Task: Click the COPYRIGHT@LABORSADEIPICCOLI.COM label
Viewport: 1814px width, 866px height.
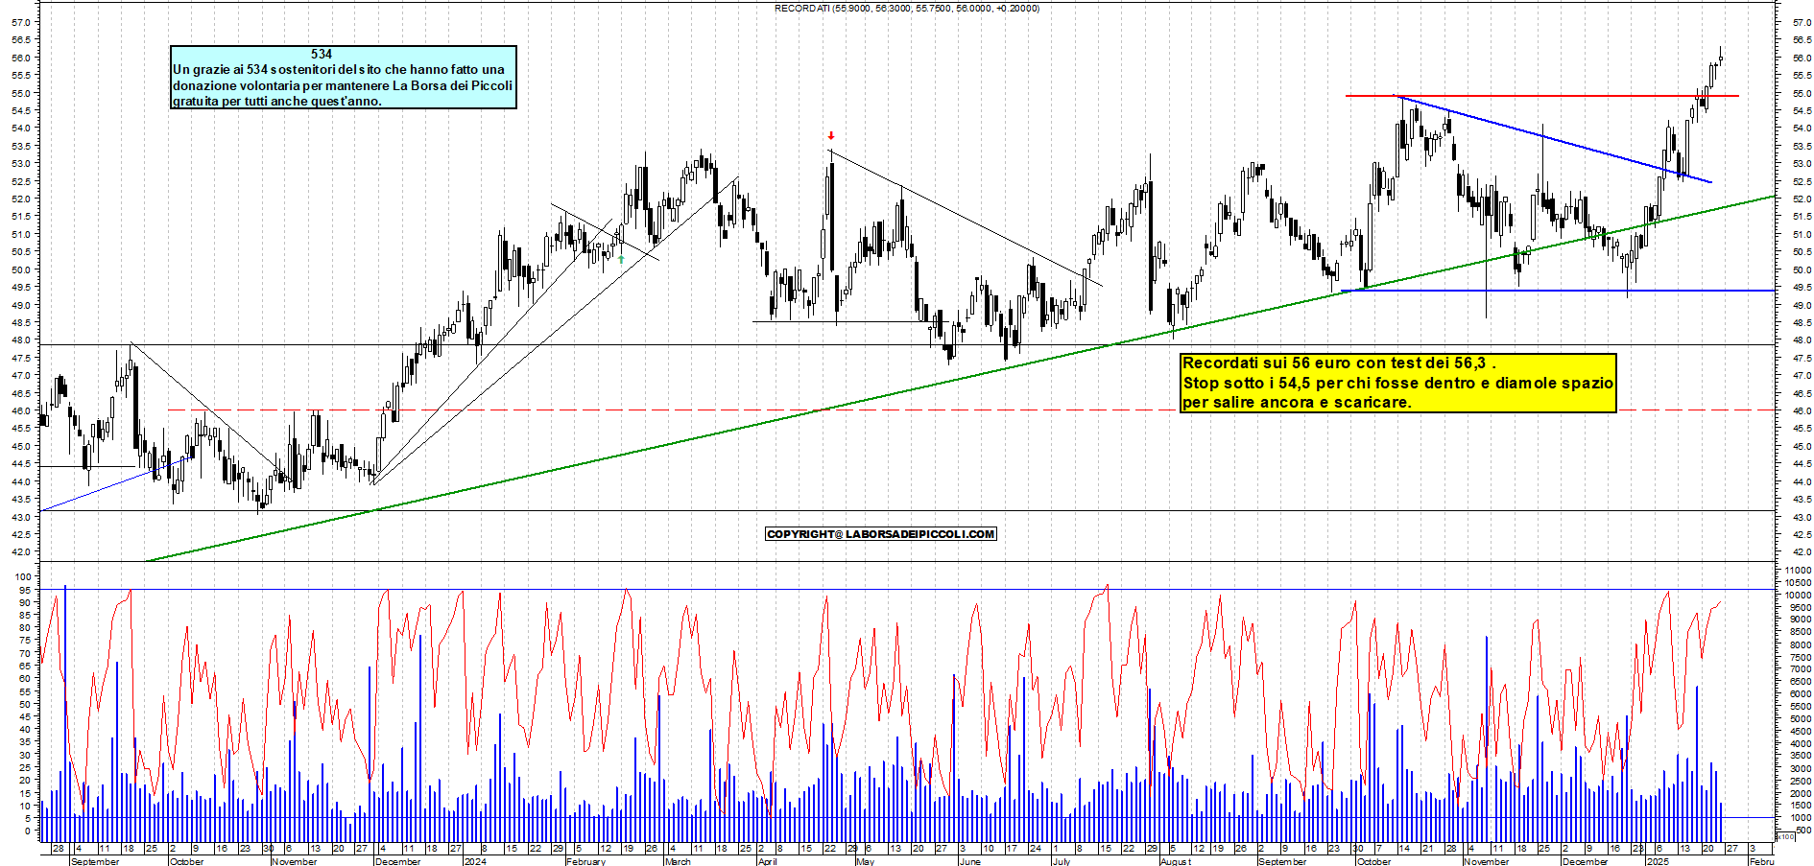Action: [x=880, y=534]
